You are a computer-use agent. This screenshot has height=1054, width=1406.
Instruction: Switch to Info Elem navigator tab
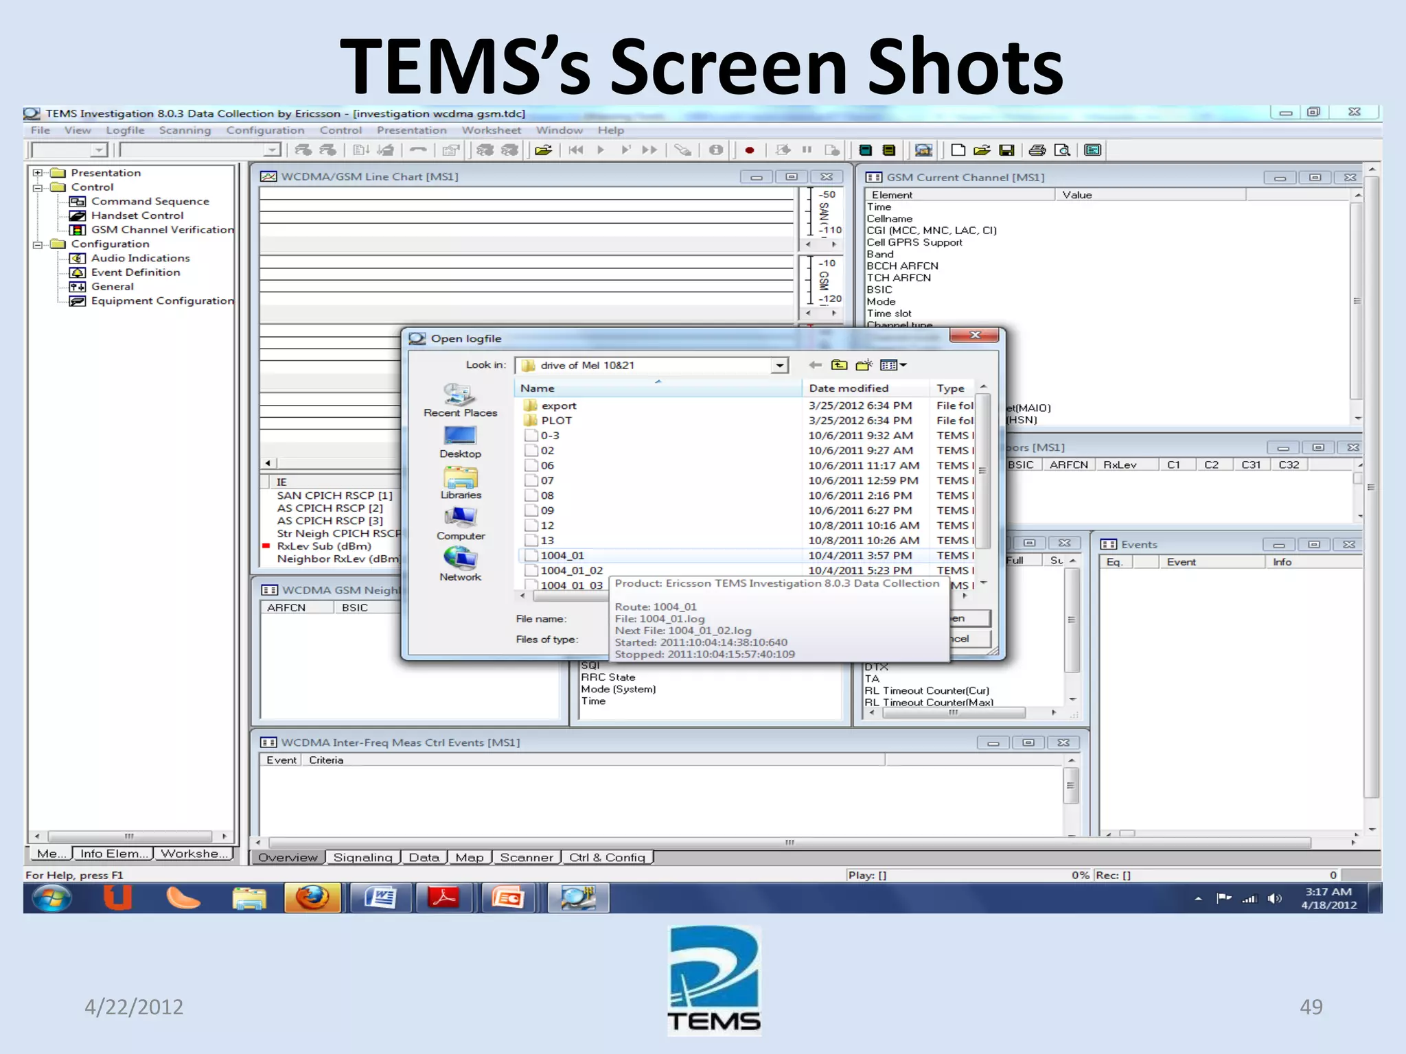113,854
